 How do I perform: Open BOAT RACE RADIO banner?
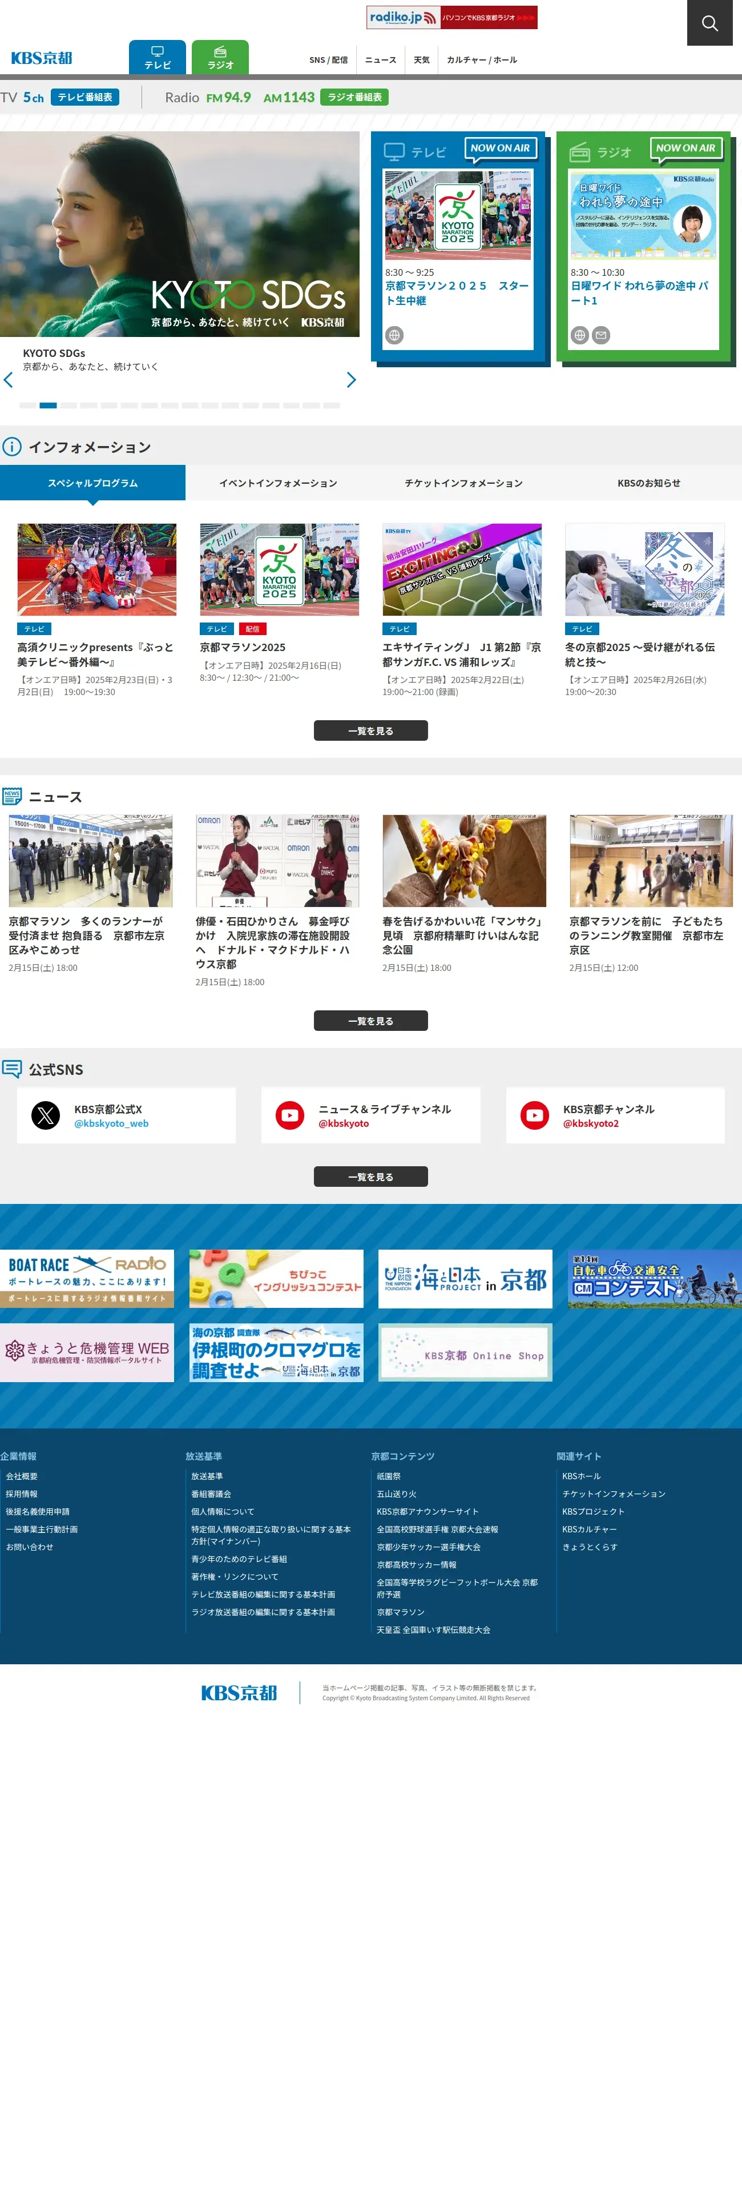(87, 1279)
